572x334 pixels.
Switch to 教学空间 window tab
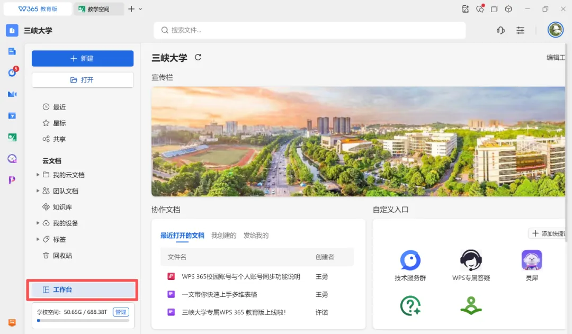point(99,9)
